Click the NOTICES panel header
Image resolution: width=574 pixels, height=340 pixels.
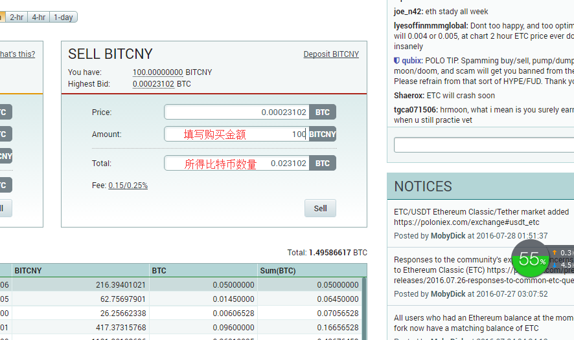pyautogui.click(x=480, y=186)
